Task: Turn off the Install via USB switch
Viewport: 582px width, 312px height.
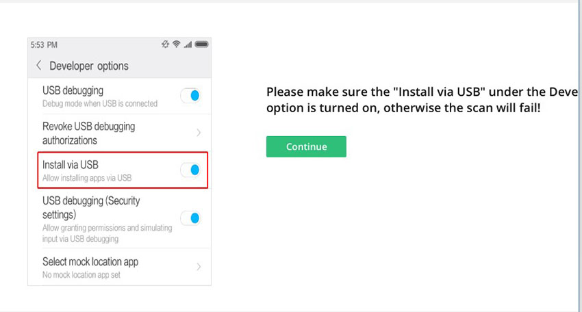Action: (191, 170)
